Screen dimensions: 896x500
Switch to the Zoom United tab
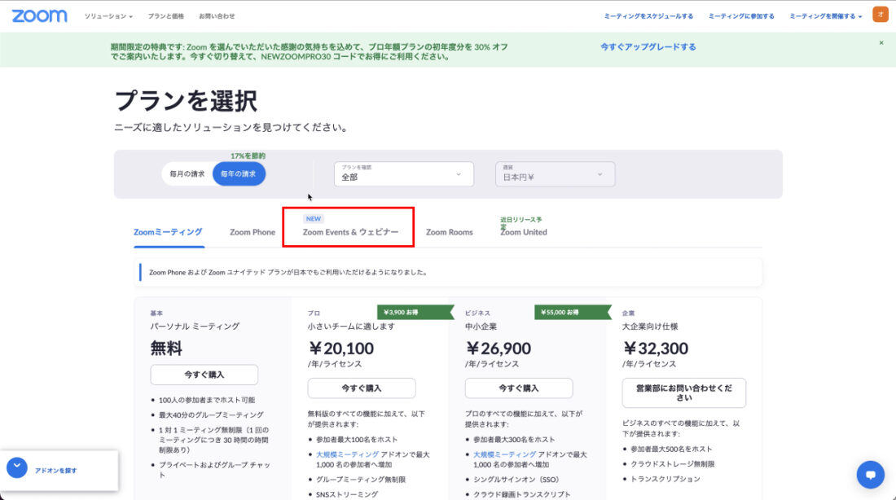coord(524,232)
